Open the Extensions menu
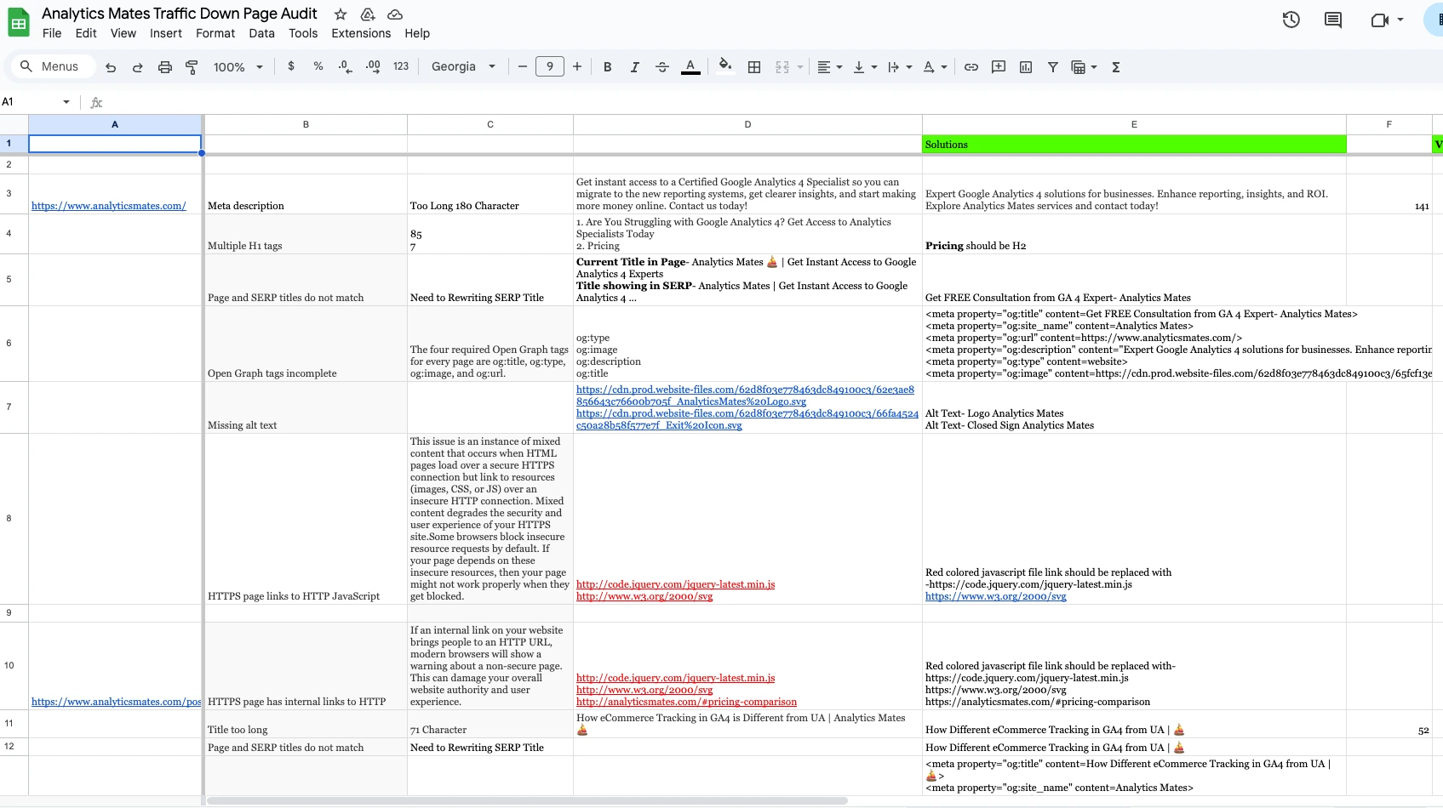1443x808 pixels. [361, 33]
